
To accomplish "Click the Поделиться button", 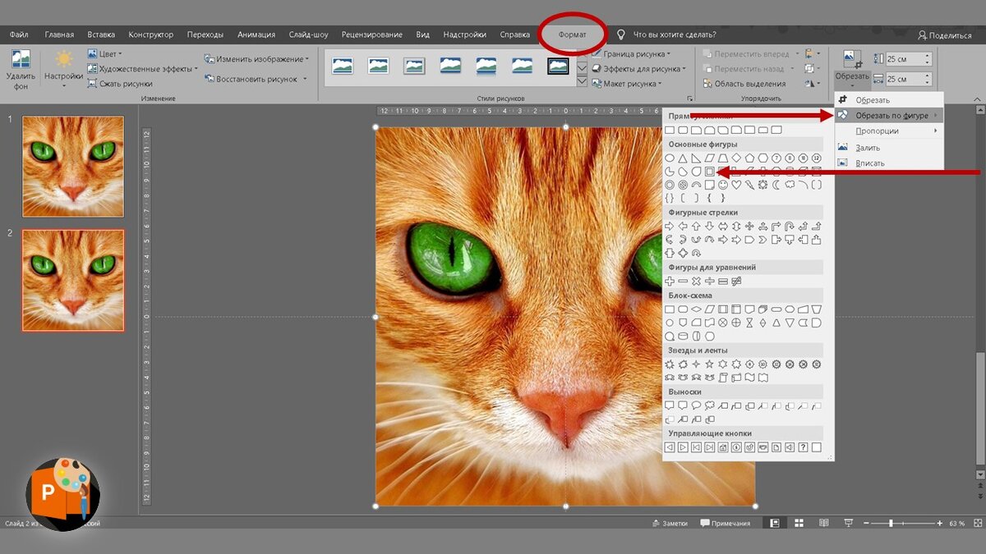I will (x=945, y=35).
